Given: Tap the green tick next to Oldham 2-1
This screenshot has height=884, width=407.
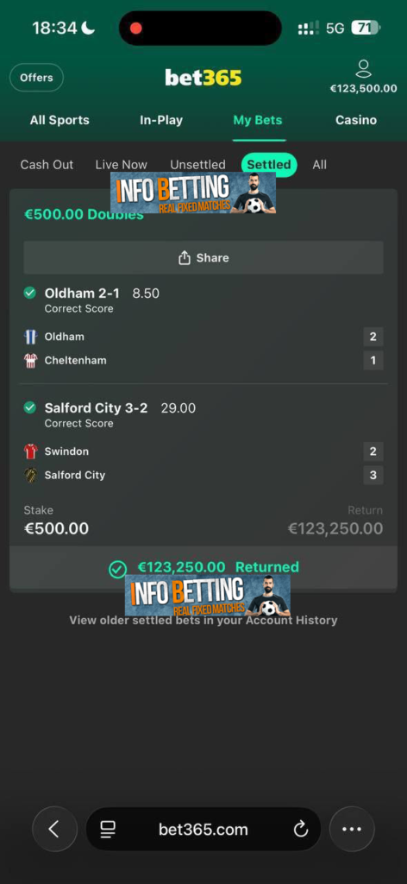Looking at the screenshot, I should tap(30, 294).
